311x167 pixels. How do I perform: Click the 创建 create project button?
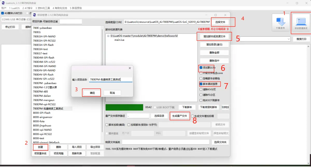(40, 147)
